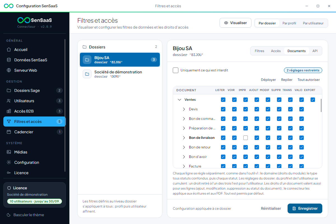Click the Enregistrer button

tap(305, 209)
